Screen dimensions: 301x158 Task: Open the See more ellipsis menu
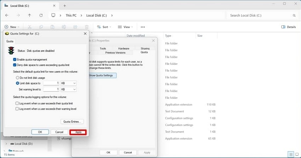(x=143, y=27)
